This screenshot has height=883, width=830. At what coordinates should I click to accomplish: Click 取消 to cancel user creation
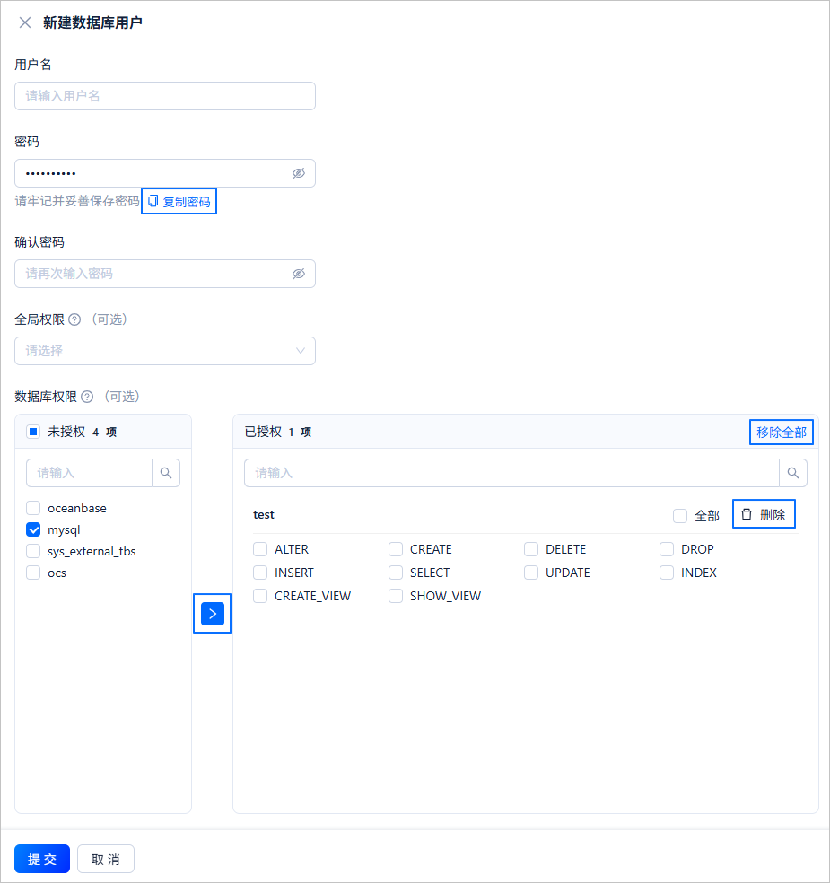click(105, 859)
